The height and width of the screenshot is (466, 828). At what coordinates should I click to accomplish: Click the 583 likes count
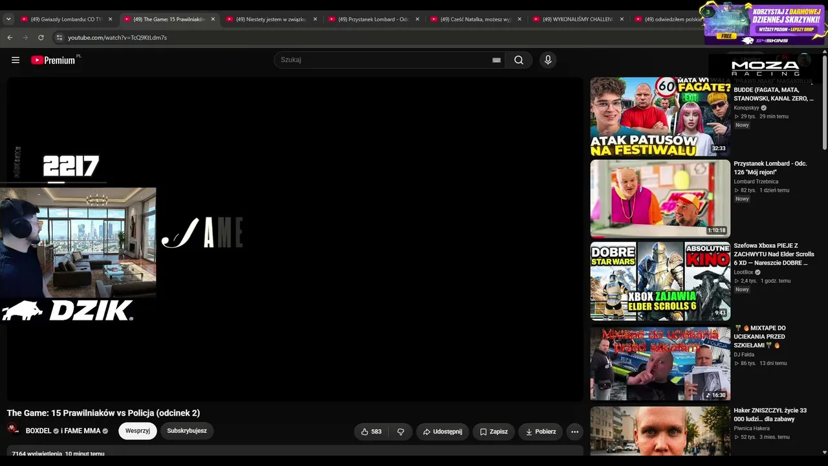[376, 432]
